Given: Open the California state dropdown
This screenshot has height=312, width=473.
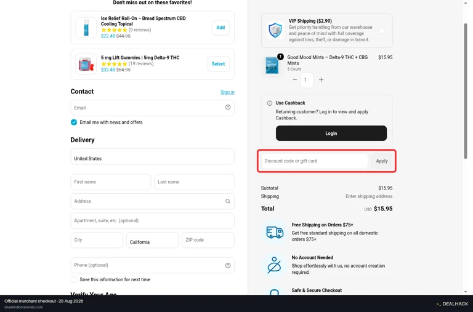Looking at the screenshot, I should (152, 240).
